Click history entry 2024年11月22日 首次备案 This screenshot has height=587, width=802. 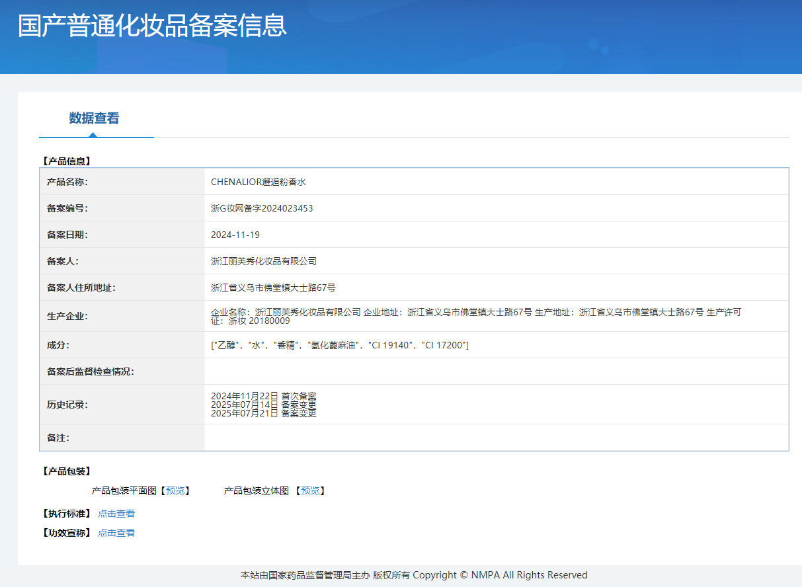tap(263, 396)
